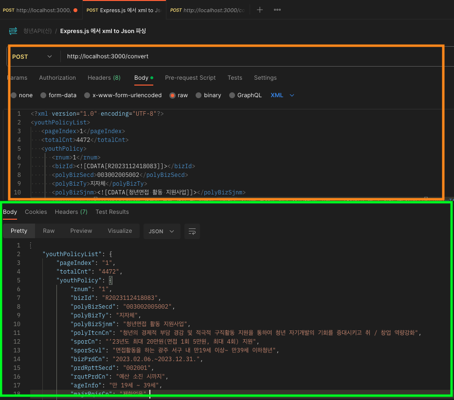Click the "pageIndex": "1" response line
The image size is (454, 400).
(86, 263)
